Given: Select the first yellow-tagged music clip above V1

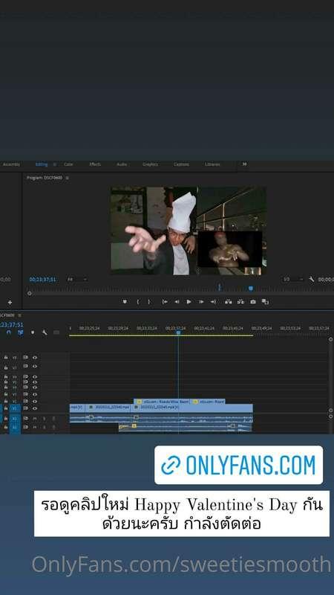Looking at the screenshot, I should (162, 402).
